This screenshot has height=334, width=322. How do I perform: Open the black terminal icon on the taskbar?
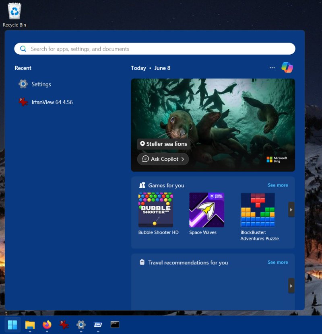[115, 324]
